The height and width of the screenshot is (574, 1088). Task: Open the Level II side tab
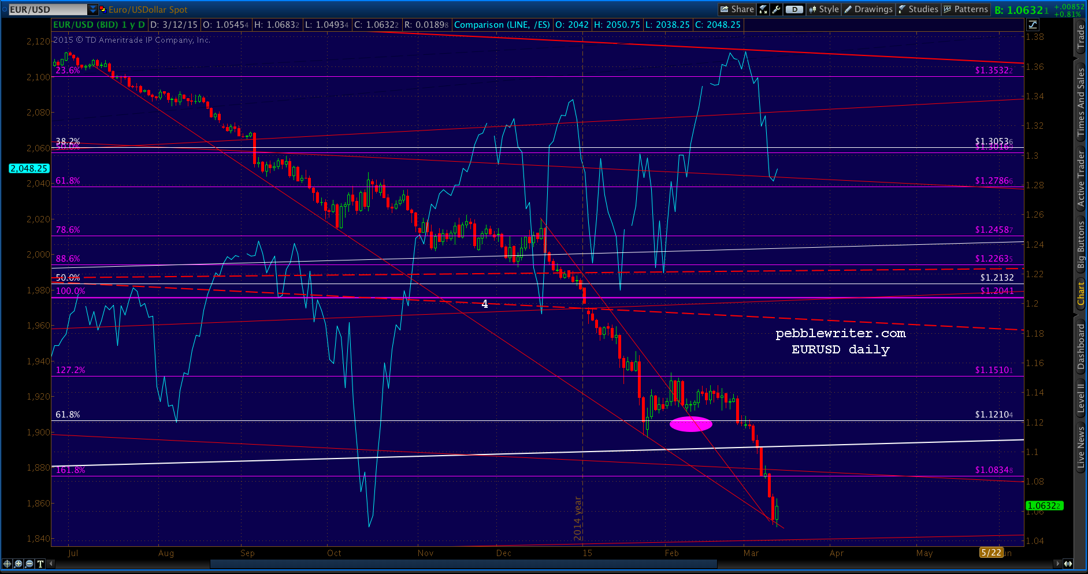point(1080,398)
